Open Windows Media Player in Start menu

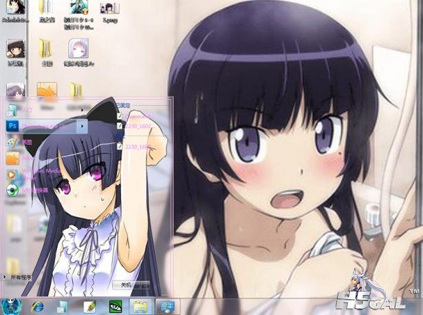pos(32,174)
